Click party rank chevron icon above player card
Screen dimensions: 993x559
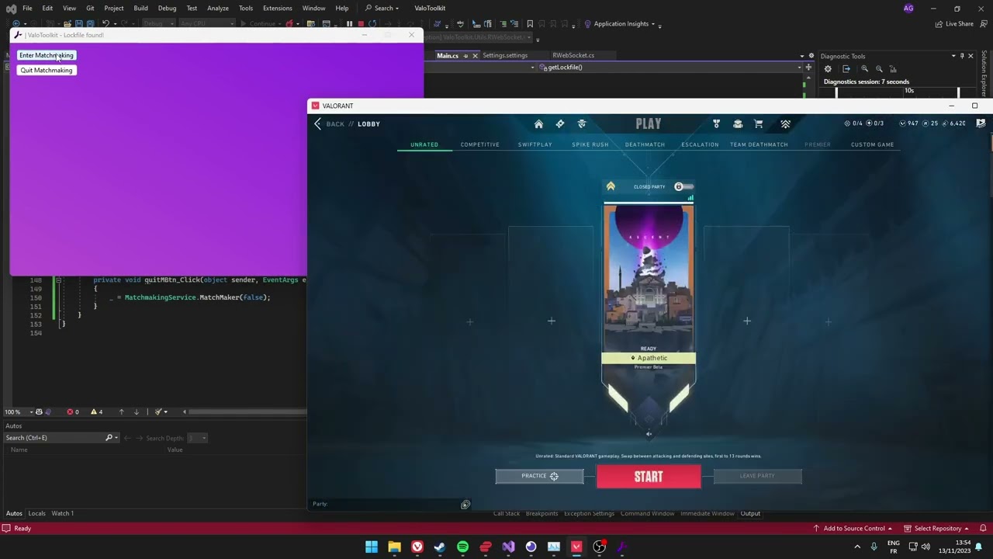(611, 186)
